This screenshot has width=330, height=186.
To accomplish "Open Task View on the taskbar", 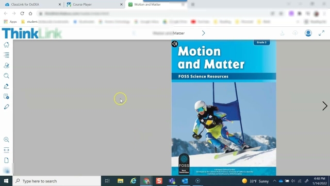I will coord(107,181).
